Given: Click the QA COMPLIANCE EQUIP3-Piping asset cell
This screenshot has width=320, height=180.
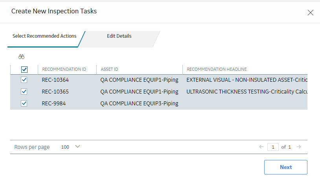Looking at the screenshot, I should click(x=140, y=104).
